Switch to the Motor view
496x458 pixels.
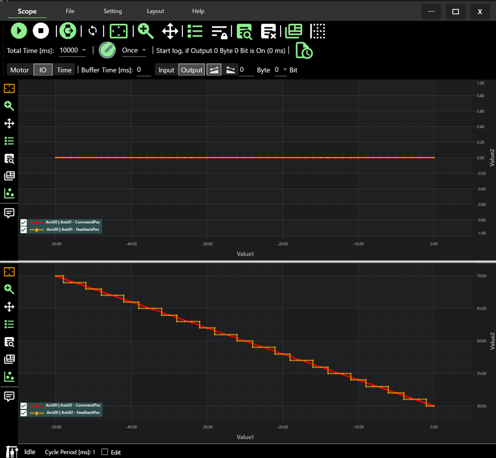click(x=19, y=70)
